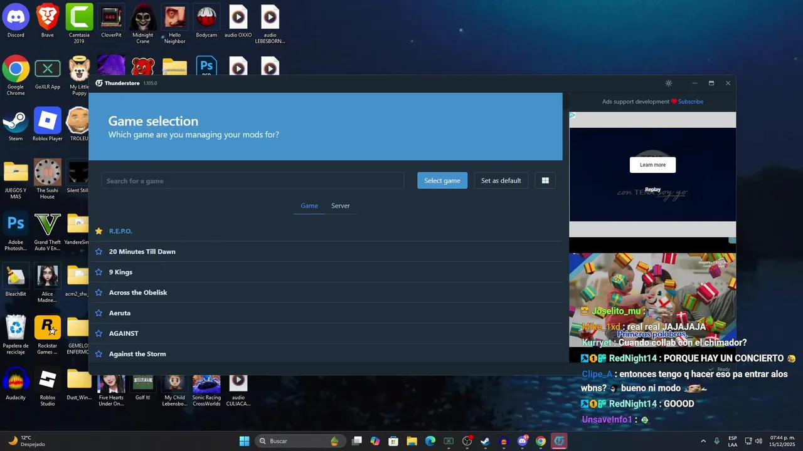
Task: Launch Roblox Studio from desktop
Action: tap(48, 386)
